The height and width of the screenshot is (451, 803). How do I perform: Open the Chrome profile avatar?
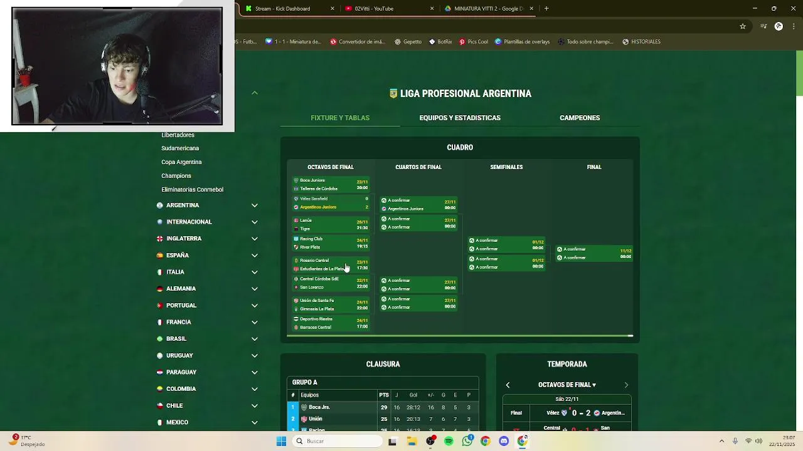click(x=779, y=26)
